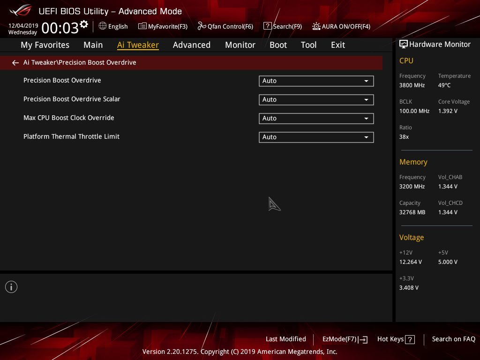Click the Ai Tweaker\Precision Boost Overdrive breadcrumb
Image resolution: width=480 pixels, height=360 pixels.
click(80, 62)
